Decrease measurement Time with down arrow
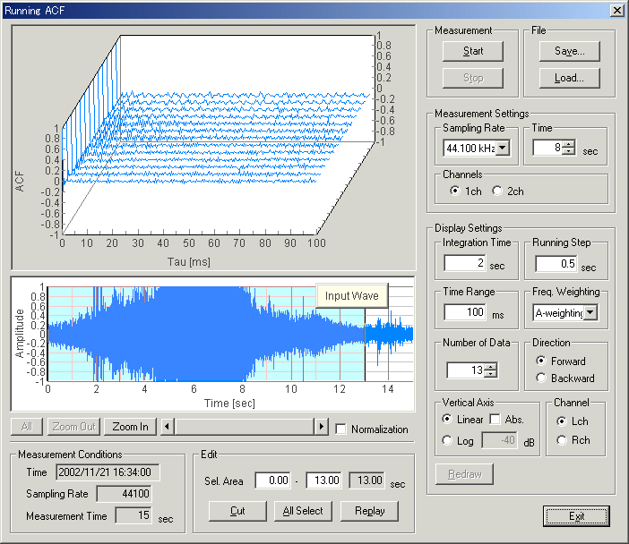 point(568,151)
